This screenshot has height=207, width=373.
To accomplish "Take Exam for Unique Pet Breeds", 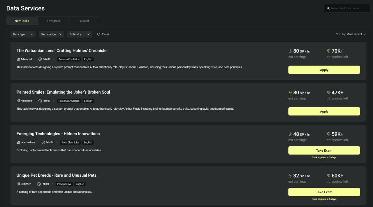I will (x=324, y=192).
